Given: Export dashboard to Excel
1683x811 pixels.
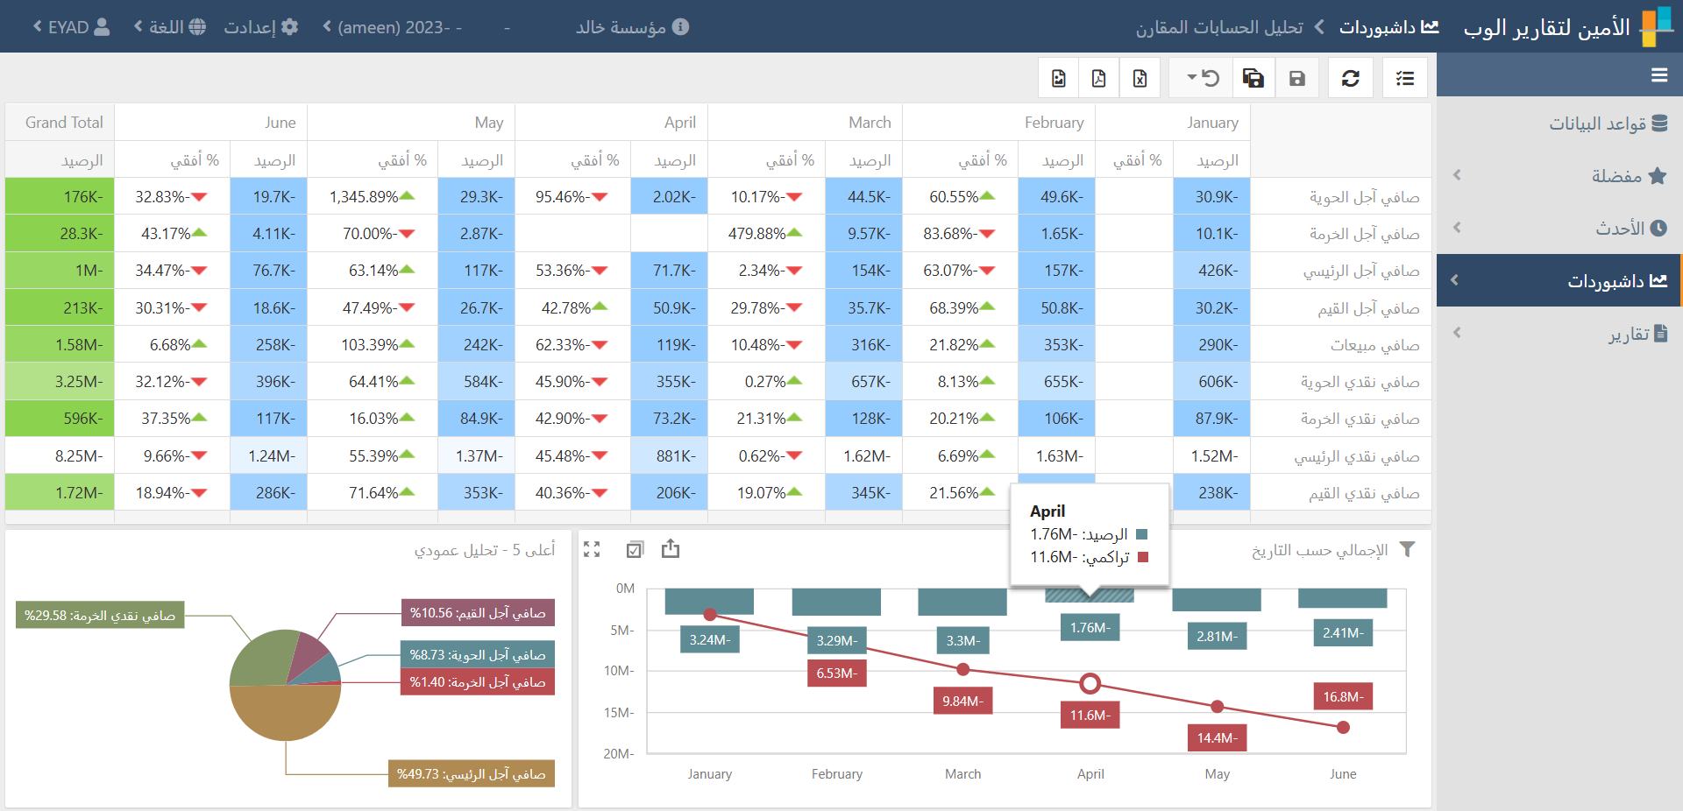Looking at the screenshot, I should pyautogui.click(x=1140, y=79).
